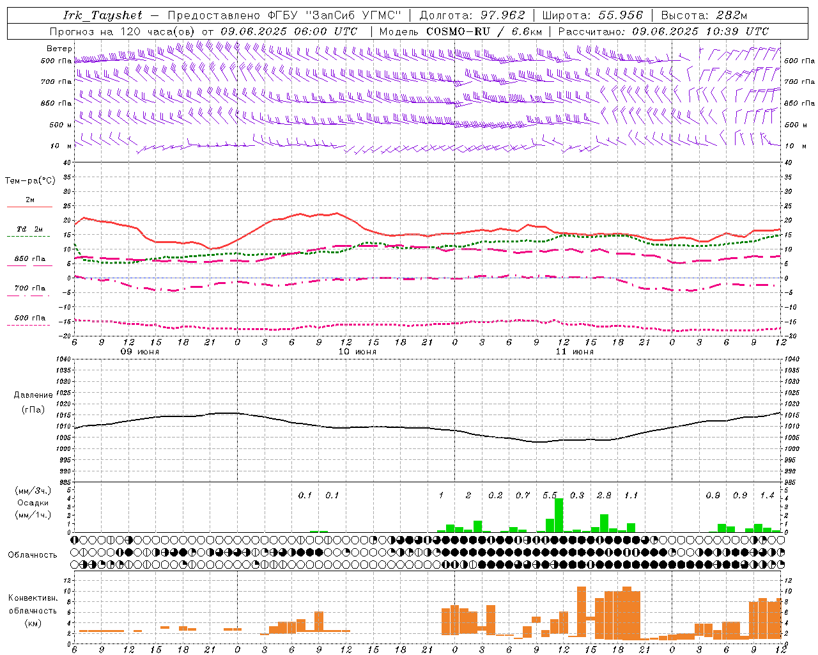Viewport: 818px width, 655px height.
Task: Click the (мм/1ч.) precipitation unit label
Action: tap(33, 515)
